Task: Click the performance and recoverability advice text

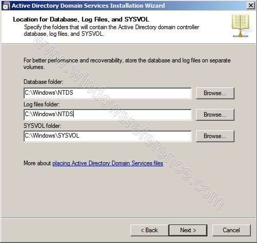Action: point(127,63)
